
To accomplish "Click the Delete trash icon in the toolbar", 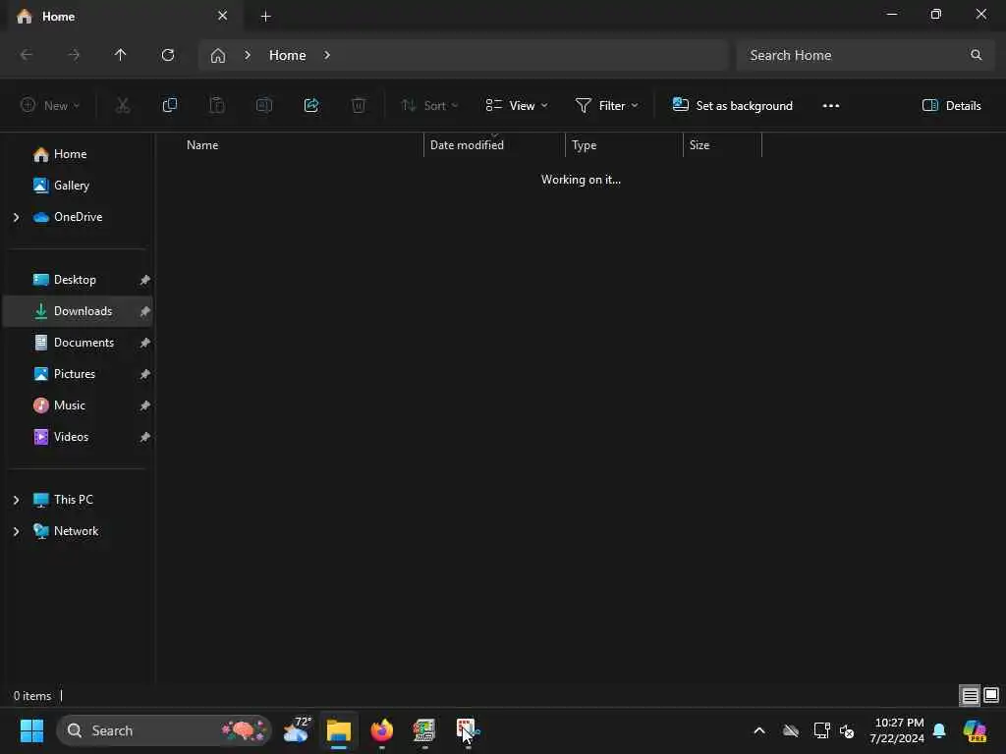I will pos(359,106).
